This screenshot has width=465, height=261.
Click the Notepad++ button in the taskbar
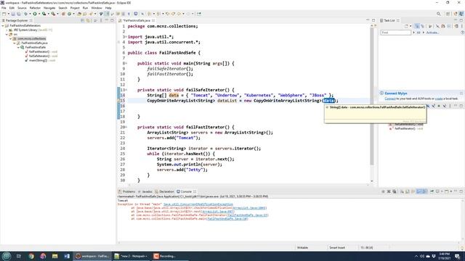131,256
